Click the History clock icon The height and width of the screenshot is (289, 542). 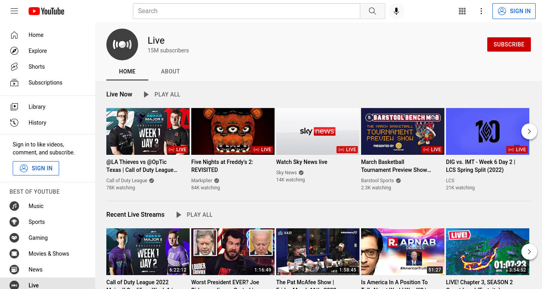tap(14, 123)
